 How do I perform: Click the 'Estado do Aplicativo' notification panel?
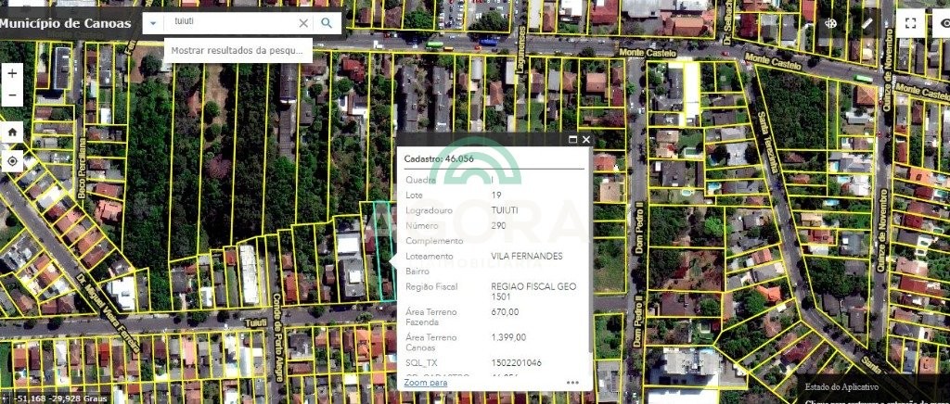click(872, 388)
